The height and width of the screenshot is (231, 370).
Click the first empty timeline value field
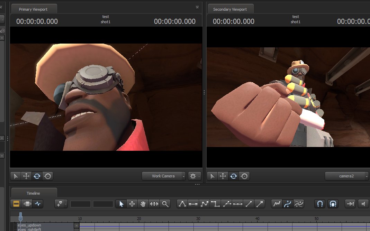80,204
